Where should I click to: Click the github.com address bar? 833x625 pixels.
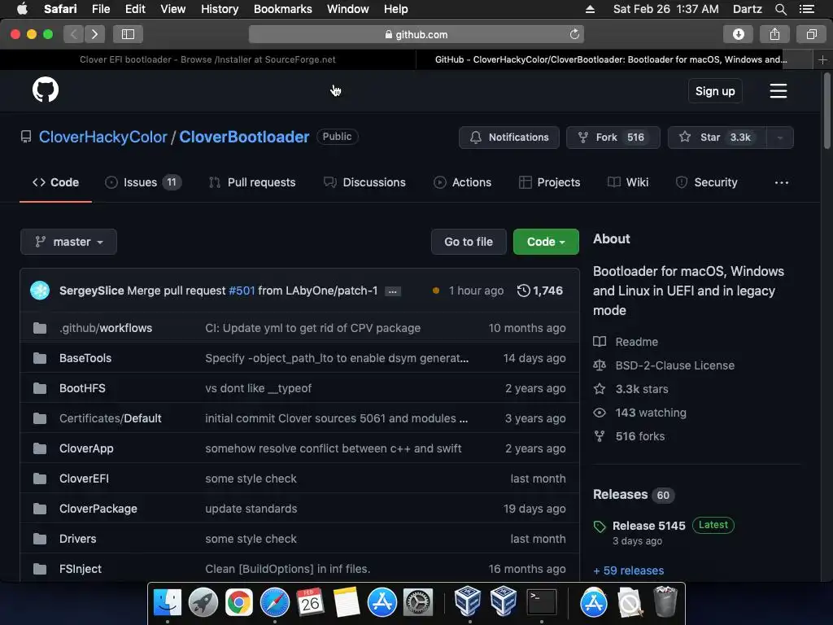pos(416,34)
